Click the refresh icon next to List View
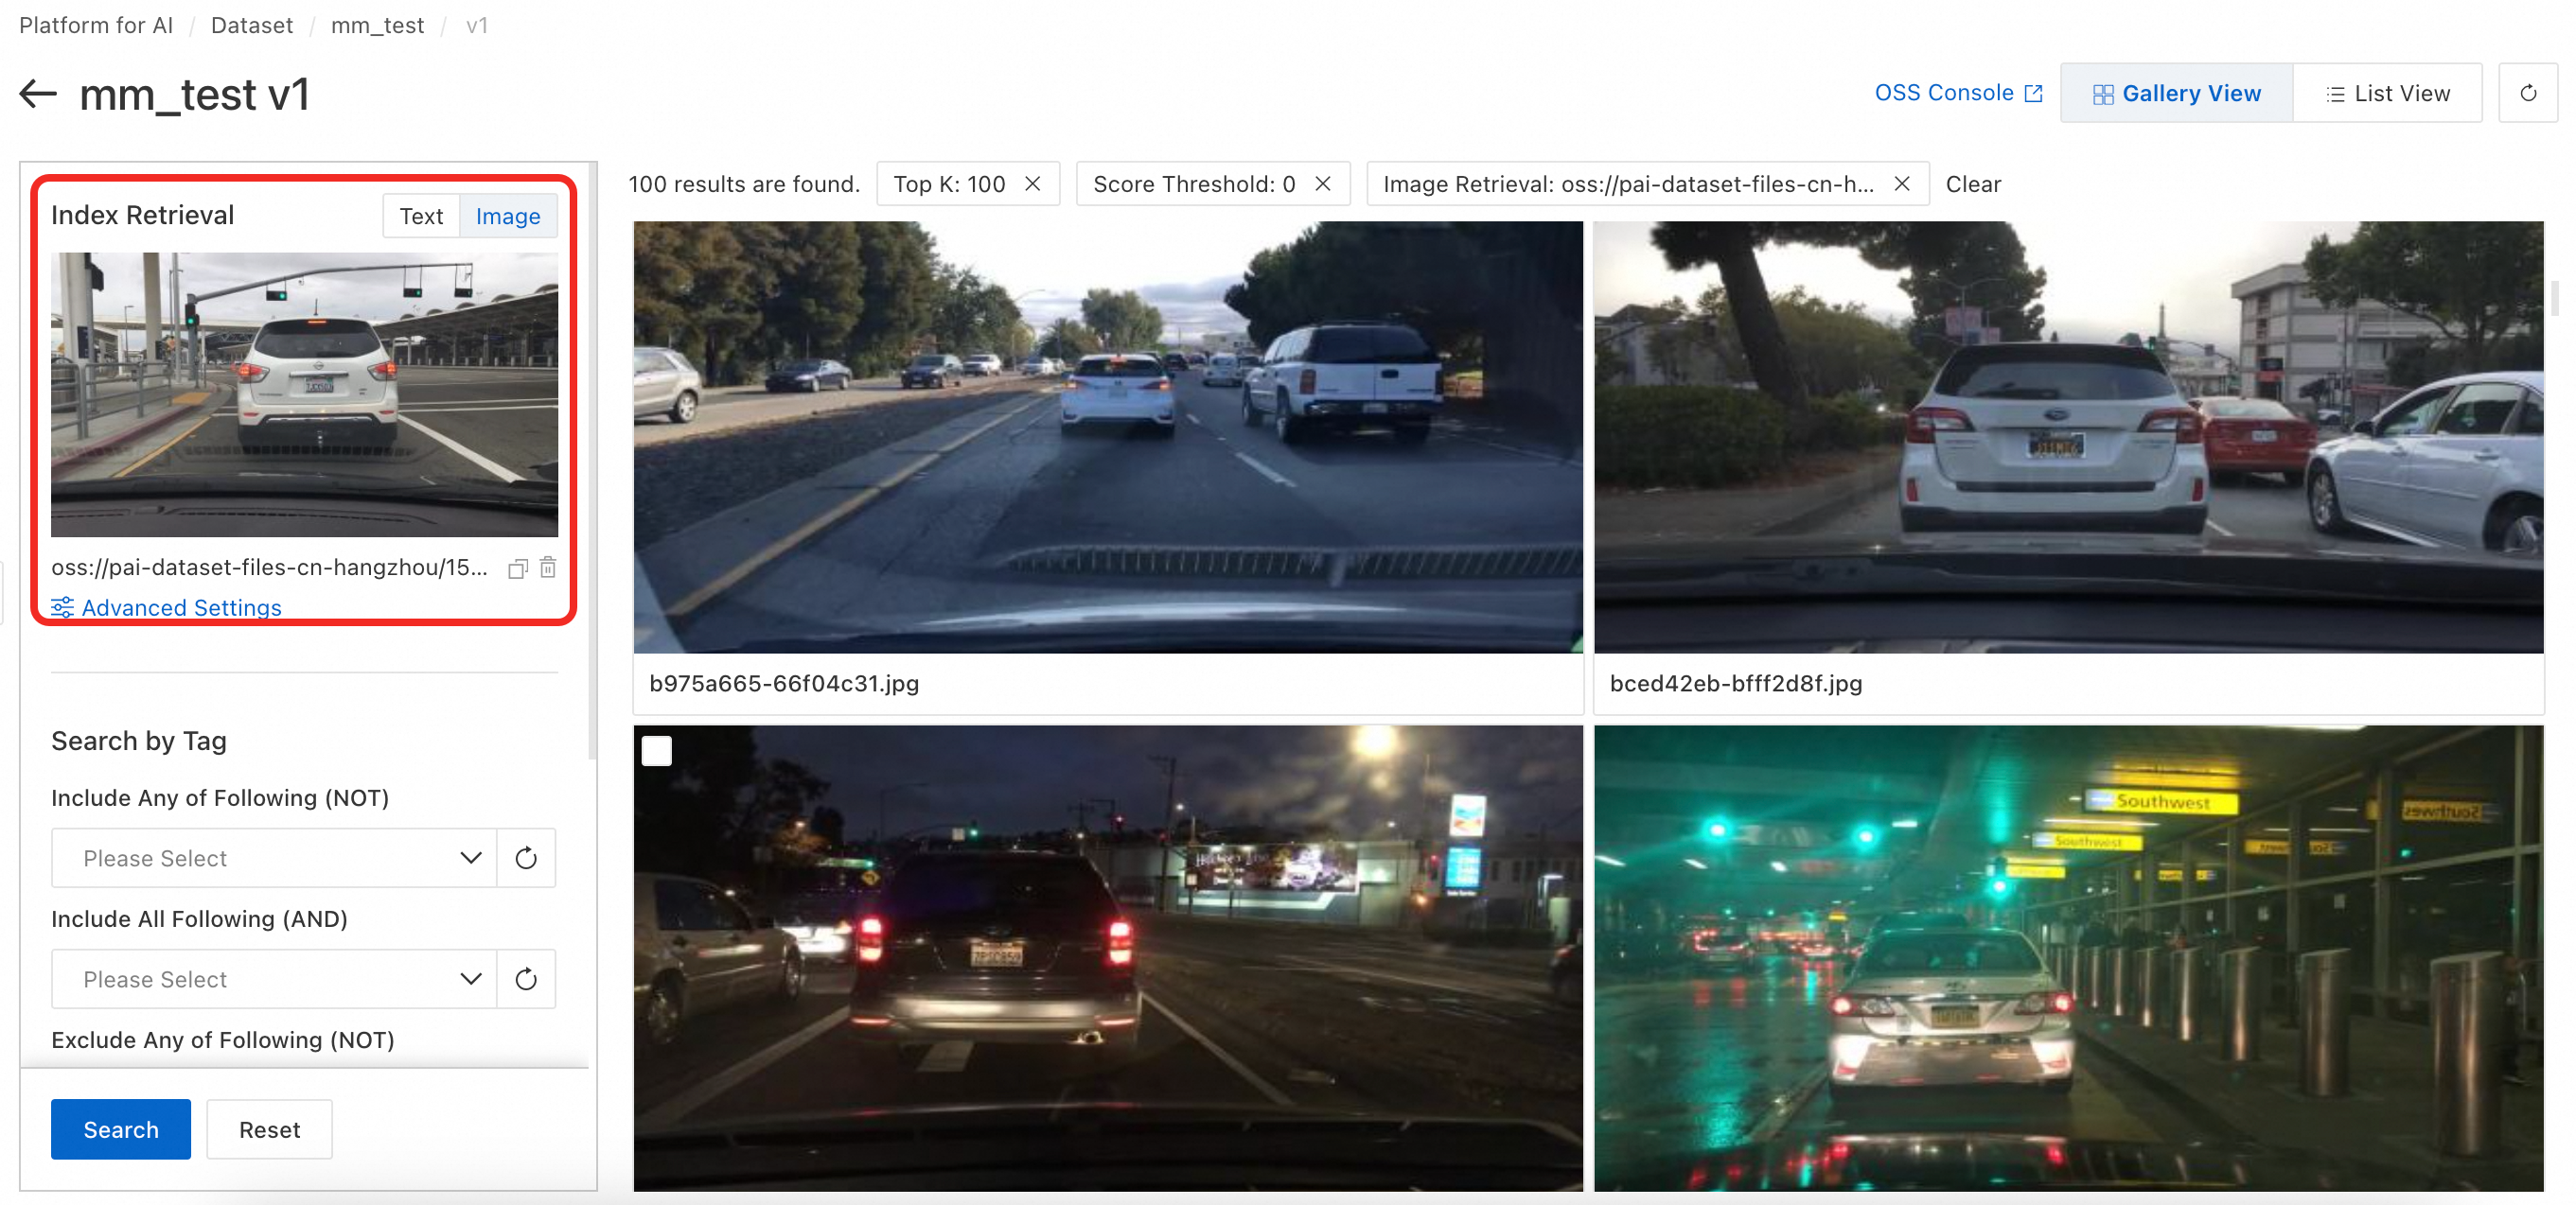The image size is (2576, 1205). (x=2527, y=93)
